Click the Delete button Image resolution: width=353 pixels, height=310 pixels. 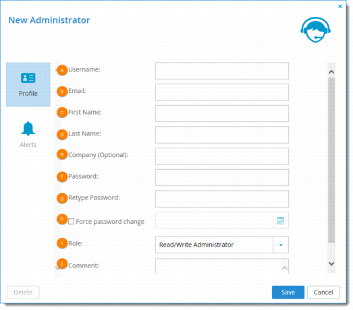23,292
